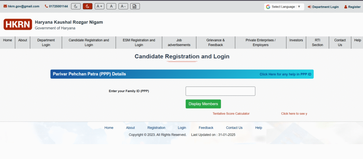Click the document icon in top bar
This screenshot has height=159, width=363.
pos(135,6)
